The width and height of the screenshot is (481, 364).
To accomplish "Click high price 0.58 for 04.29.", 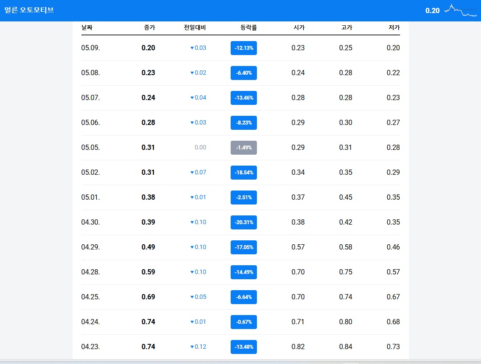I will click(x=346, y=247).
